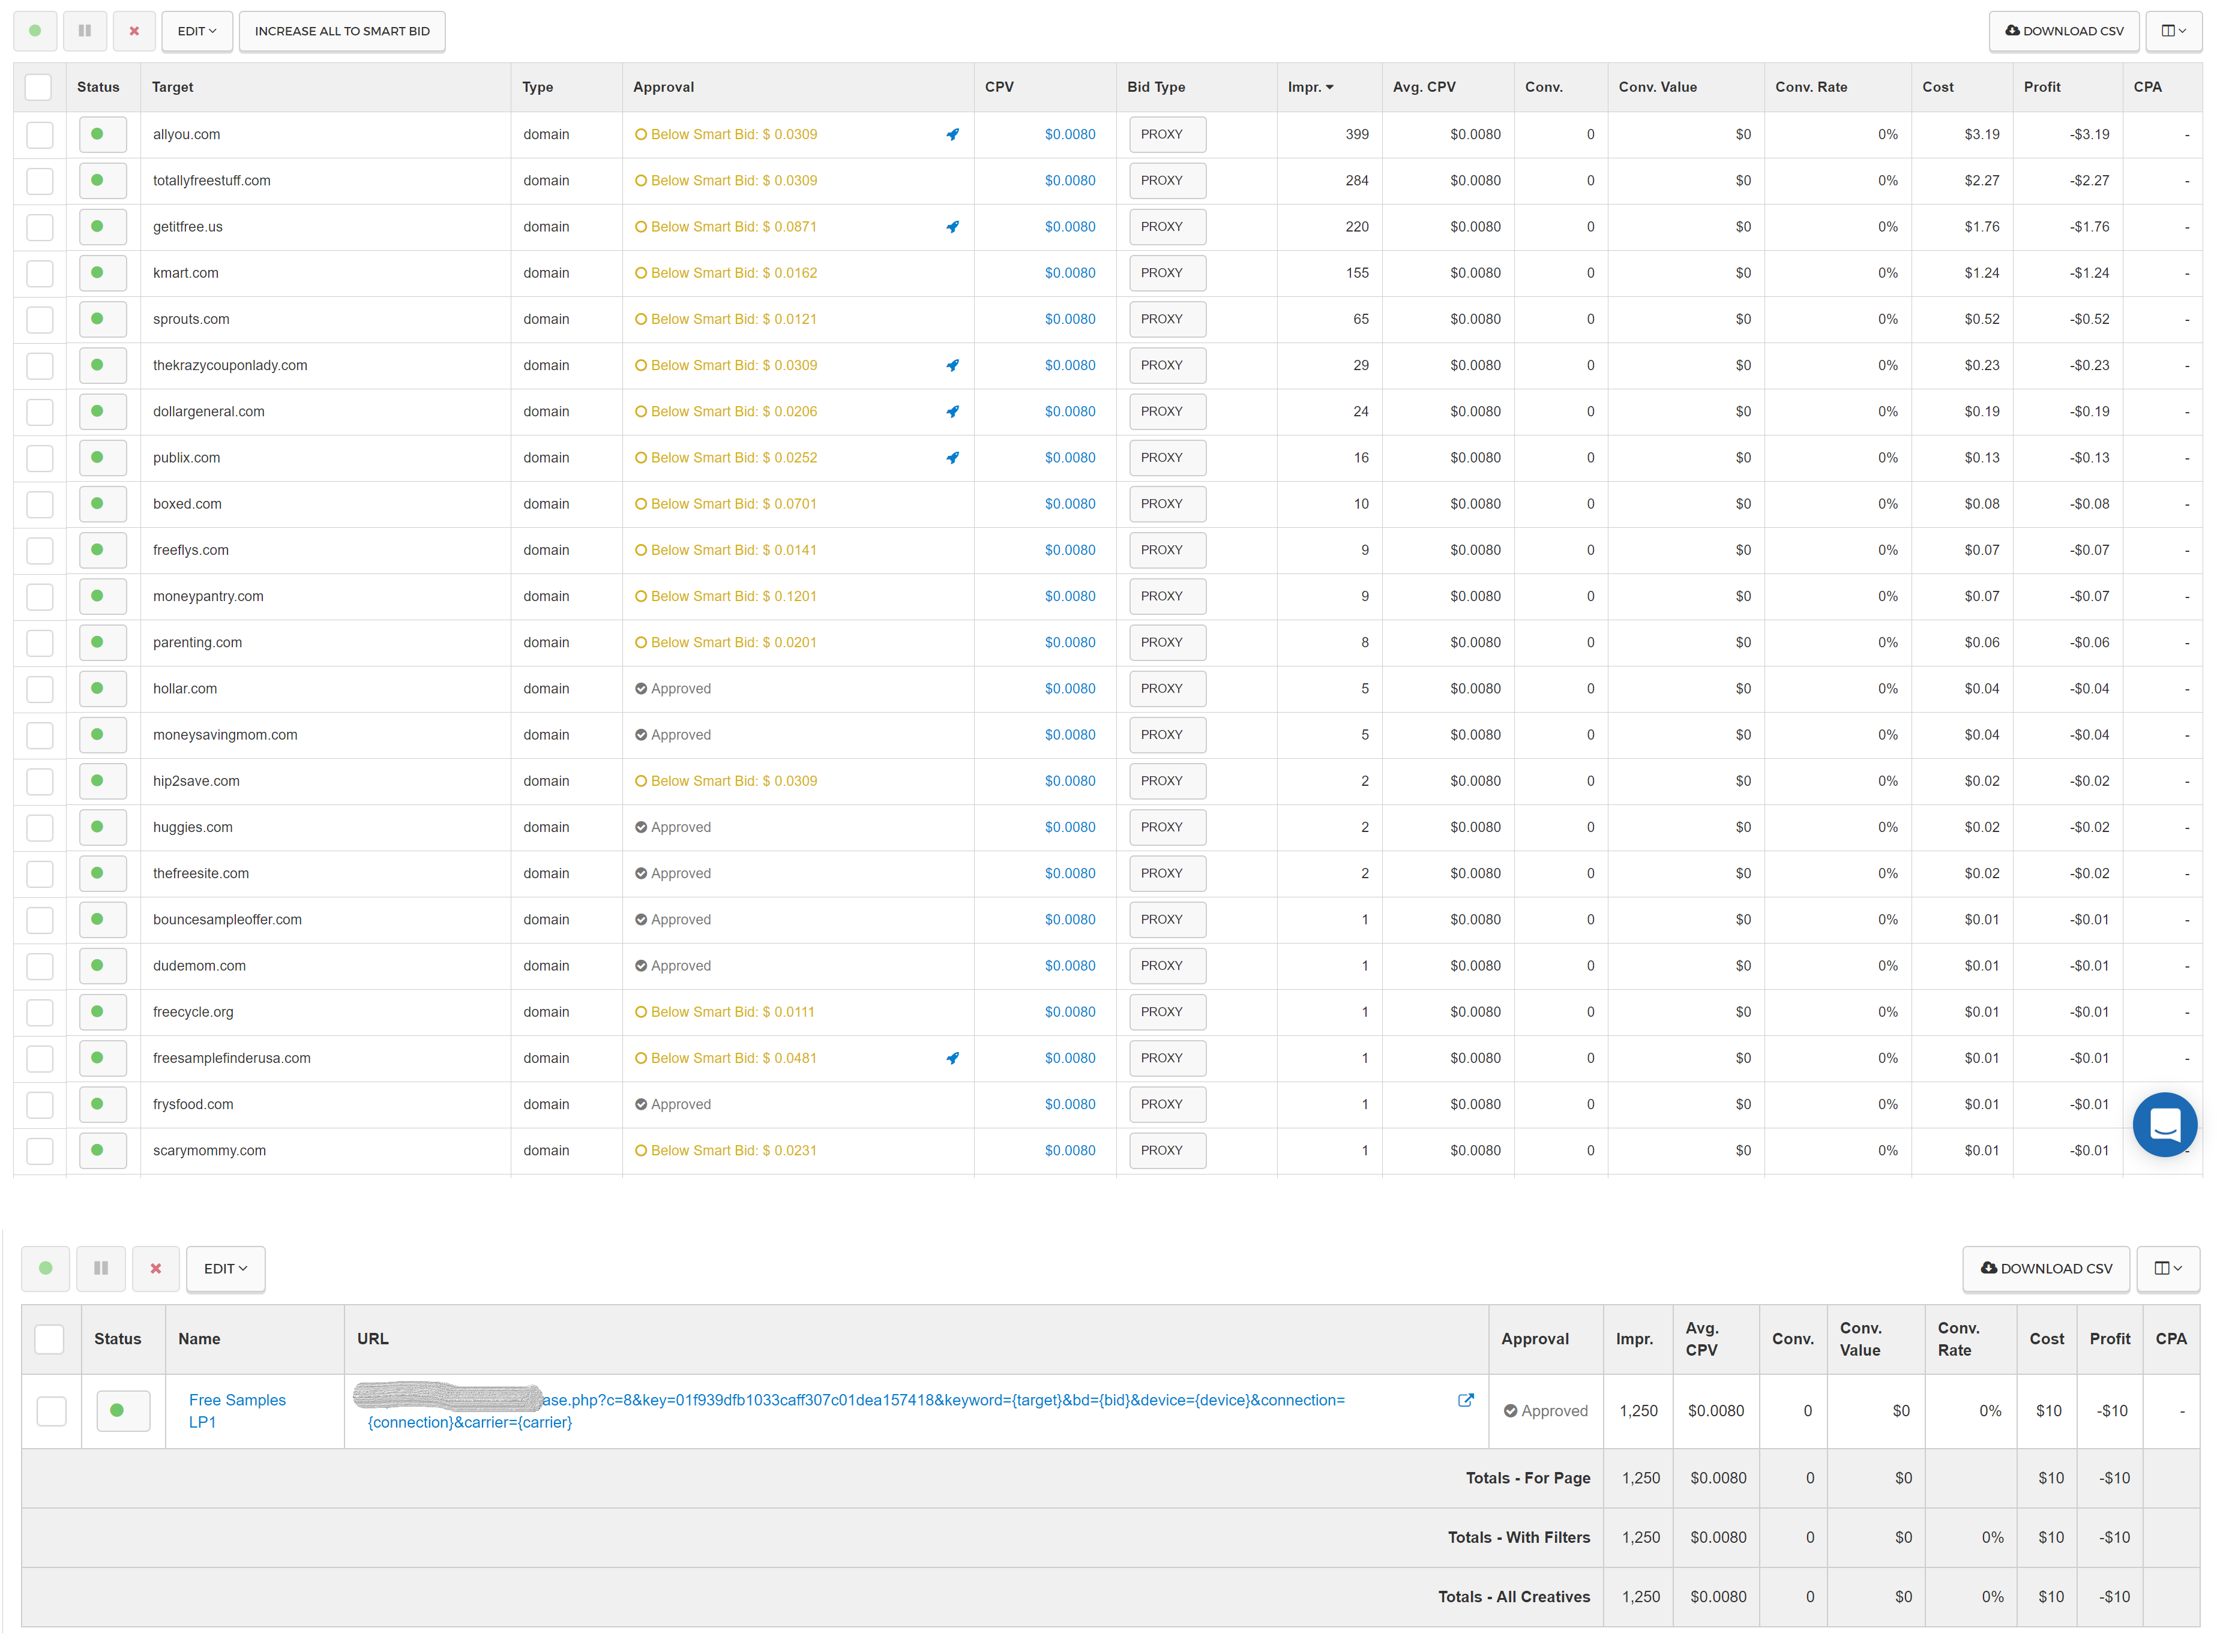
Task: Click the PROXY bid type for bouncesampleoffer.com
Action: coord(1167,919)
